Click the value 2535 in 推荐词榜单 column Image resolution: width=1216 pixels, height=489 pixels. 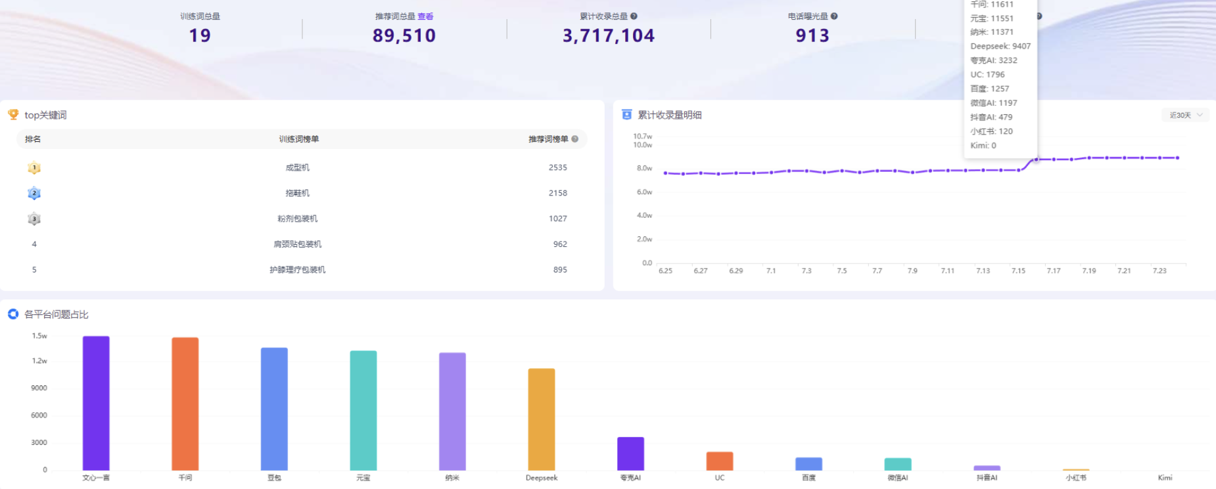click(558, 168)
